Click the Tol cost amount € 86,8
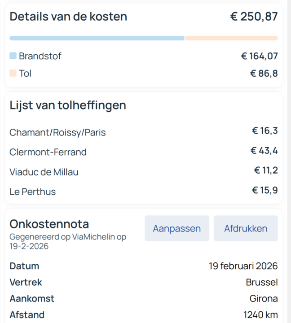Image resolution: width=291 pixels, height=323 pixels. pyautogui.click(x=264, y=73)
